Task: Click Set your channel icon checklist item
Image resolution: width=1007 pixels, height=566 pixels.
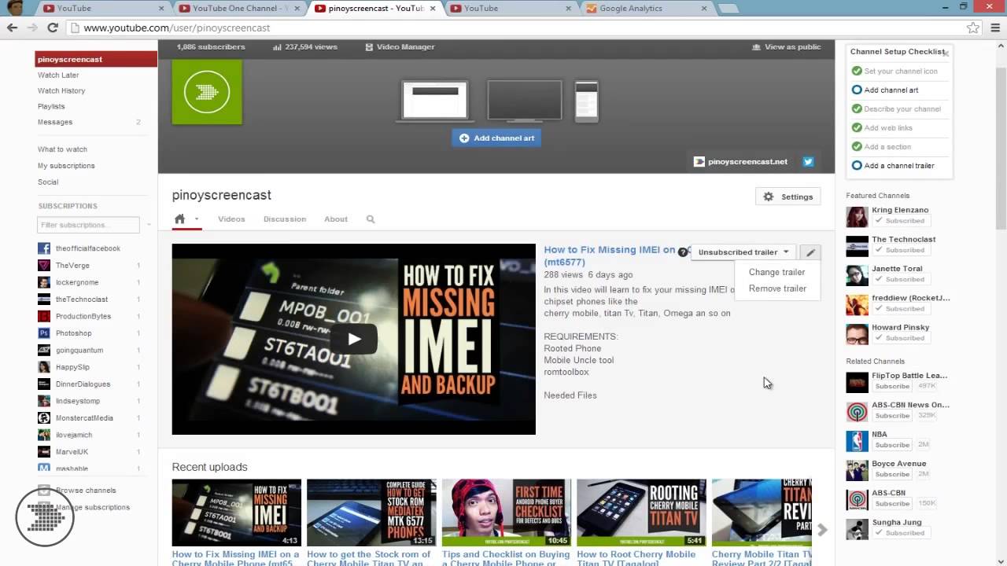Action: click(900, 71)
